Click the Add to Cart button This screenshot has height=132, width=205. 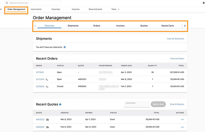tap(158, 104)
